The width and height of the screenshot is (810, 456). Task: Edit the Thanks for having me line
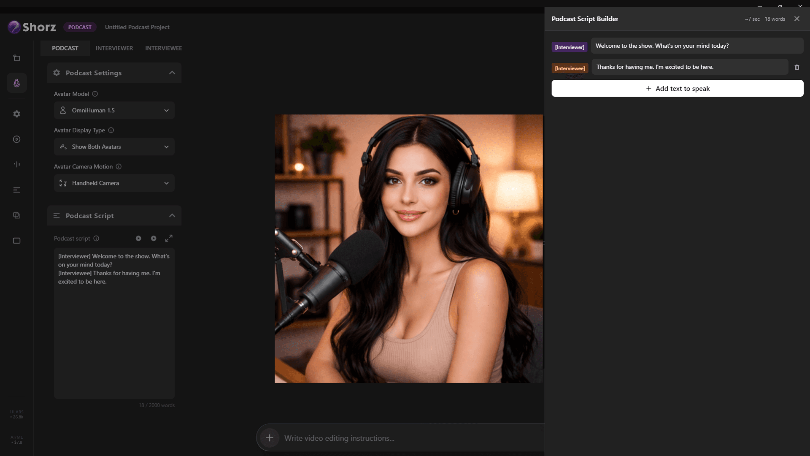690,67
